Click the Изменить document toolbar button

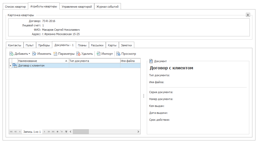(x=42, y=54)
